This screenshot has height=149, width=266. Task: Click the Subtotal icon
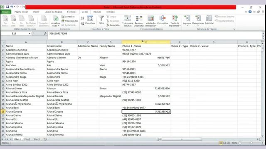click(x=209, y=20)
